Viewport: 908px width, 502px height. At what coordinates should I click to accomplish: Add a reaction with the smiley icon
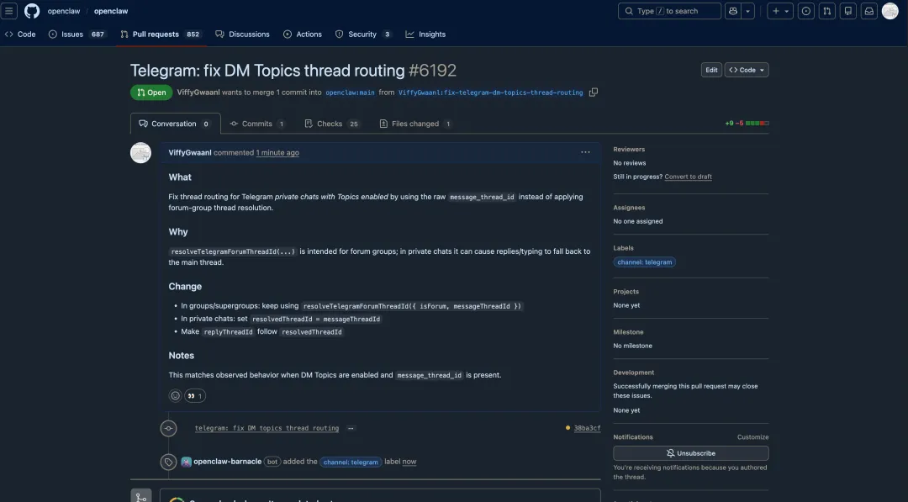click(175, 396)
